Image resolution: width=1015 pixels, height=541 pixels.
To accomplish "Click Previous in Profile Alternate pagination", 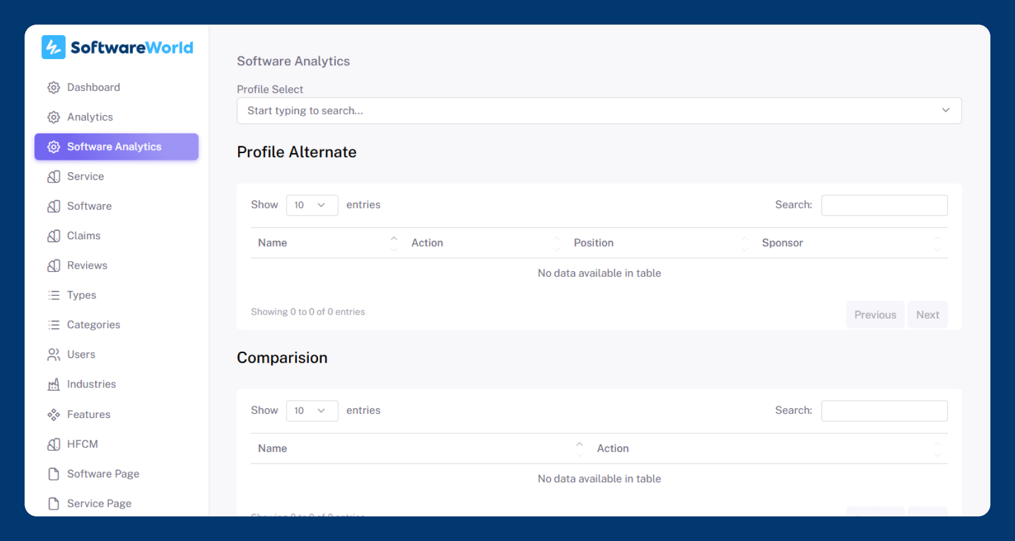I will 875,315.
